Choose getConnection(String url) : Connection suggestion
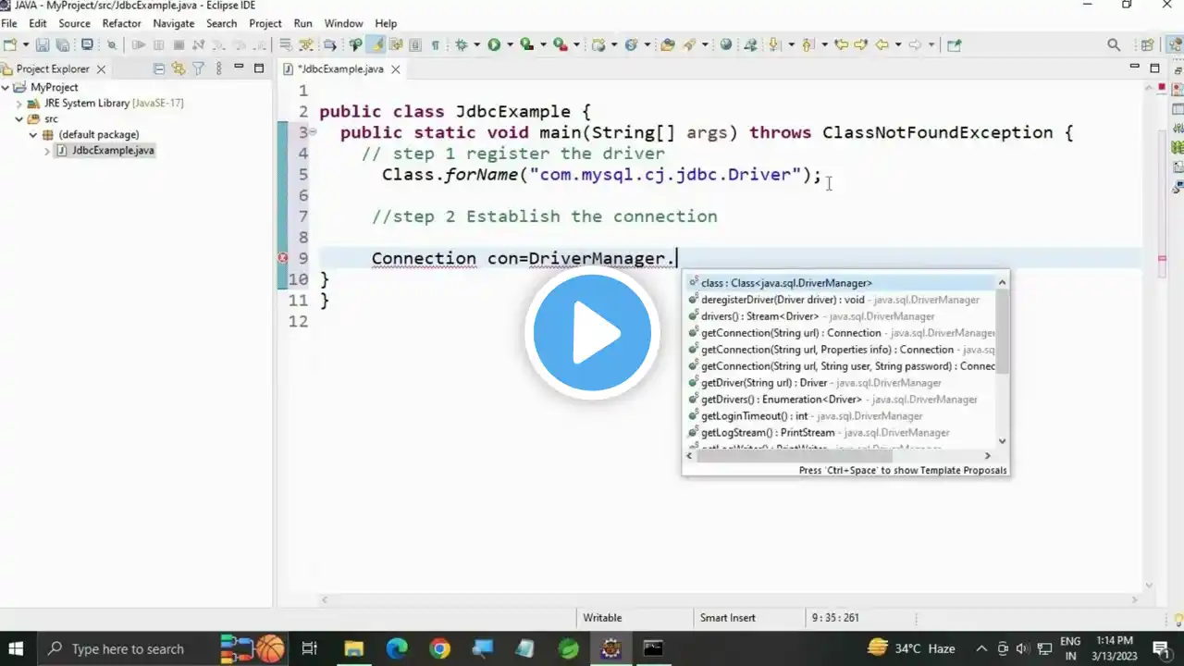The image size is (1184, 666). [790, 333]
